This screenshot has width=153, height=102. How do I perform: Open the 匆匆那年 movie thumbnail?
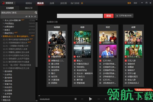[82, 37]
